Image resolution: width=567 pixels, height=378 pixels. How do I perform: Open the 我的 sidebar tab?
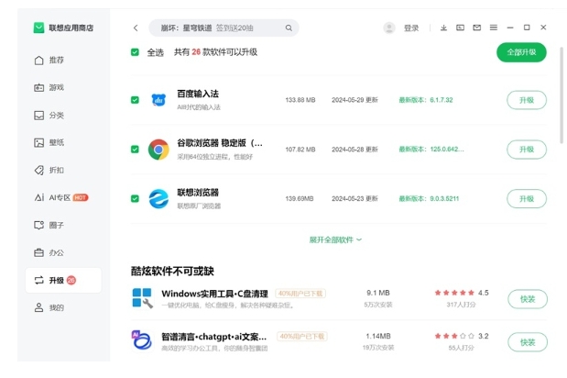pos(63,307)
